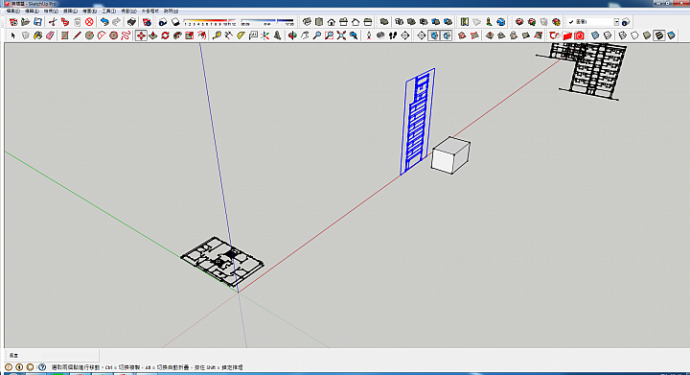Viewport: 690px width, 375px height.
Task: Select the pink Eraser tool
Action: pos(50,35)
